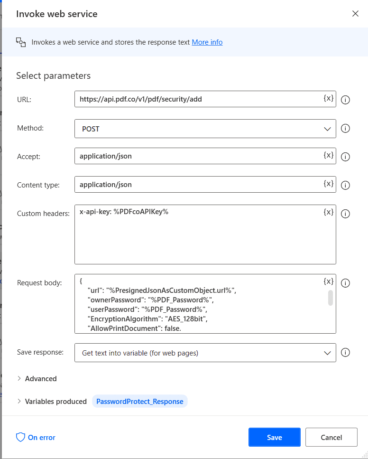
Task: Click variable picker icon in Request body box
Action: coord(328,281)
